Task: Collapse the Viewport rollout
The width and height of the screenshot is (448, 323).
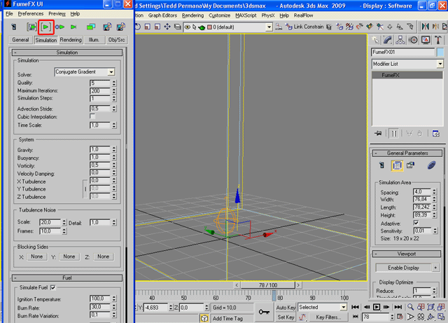Action: pyautogui.click(x=407, y=254)
